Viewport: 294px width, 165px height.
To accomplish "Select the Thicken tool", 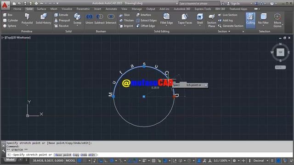I will 126,20.
